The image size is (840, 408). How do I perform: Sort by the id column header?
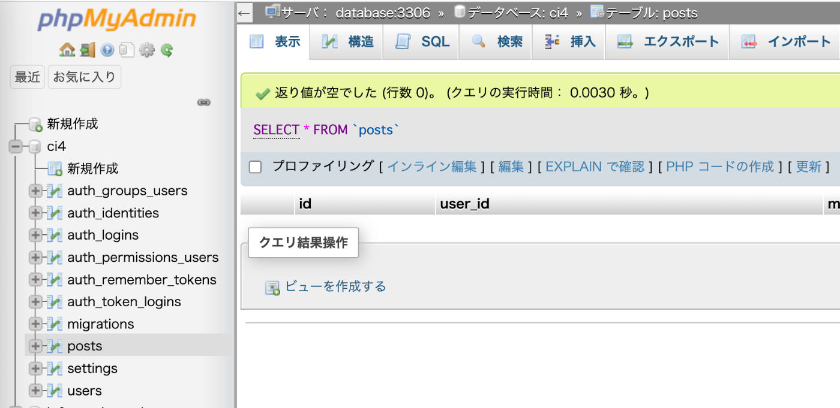(305, 204)
